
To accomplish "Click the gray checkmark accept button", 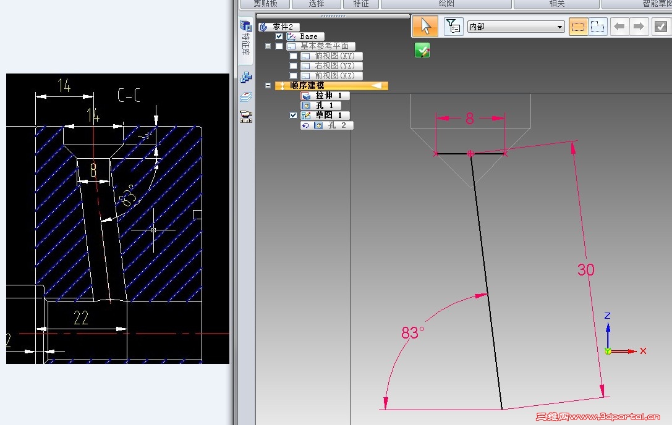I will 660,27.
